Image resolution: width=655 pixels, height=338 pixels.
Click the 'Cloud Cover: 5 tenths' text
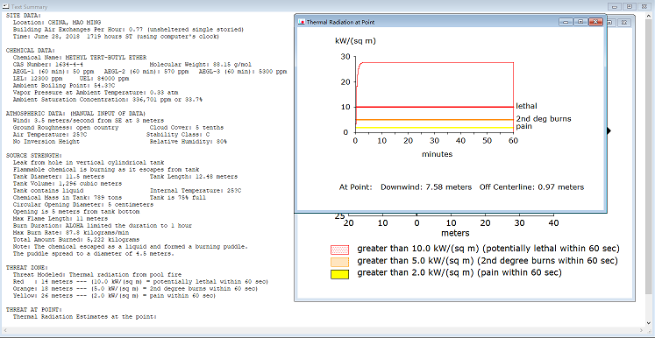point(186,127)
